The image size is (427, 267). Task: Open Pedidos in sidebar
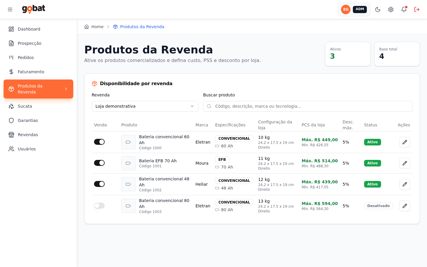coord(39,58)
